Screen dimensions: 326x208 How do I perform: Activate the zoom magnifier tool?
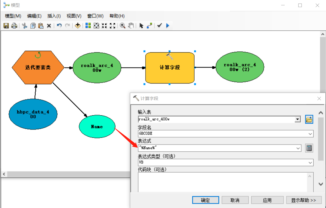pyautogui.click(x=123, y=26)
